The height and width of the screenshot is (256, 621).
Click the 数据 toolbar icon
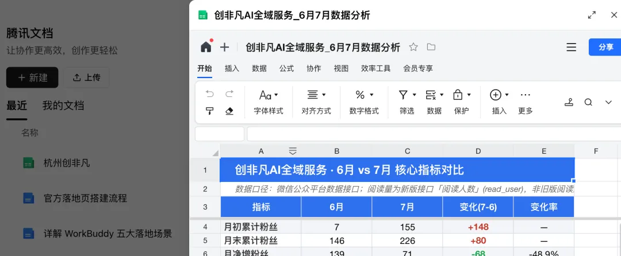coord(431,95)
